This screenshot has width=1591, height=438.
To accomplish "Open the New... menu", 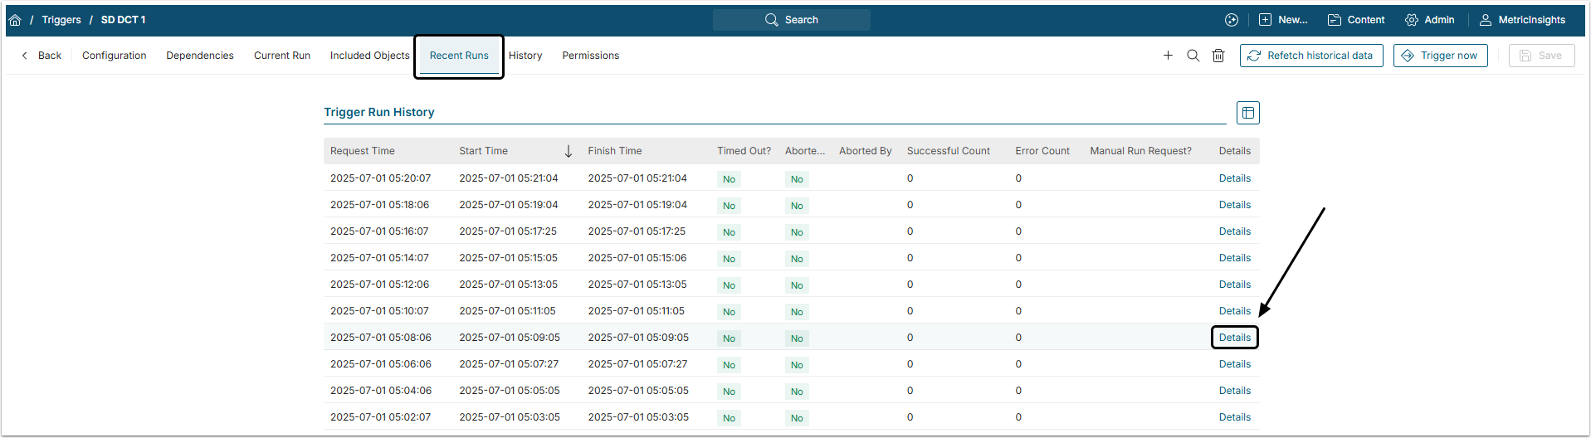I will pyautogui.click(x=1283, y=20).
